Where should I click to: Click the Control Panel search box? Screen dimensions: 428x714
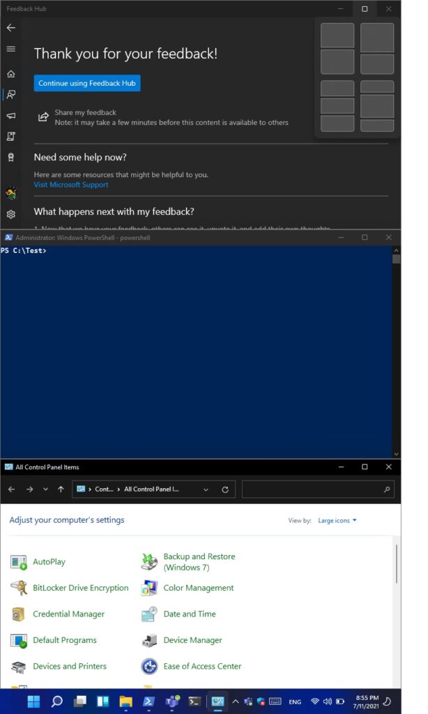click(x=312, y=489)
